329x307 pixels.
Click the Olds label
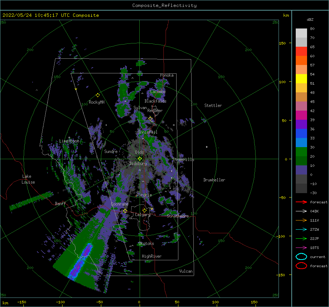139,152
